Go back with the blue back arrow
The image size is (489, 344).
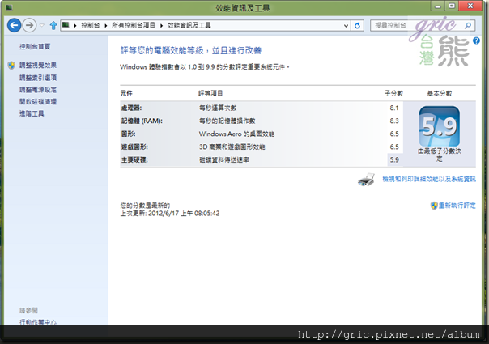(x=14, y=25)
